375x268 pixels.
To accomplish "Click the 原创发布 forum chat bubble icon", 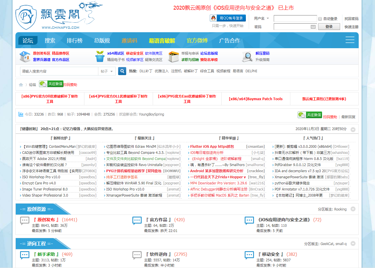I will click(25, 221).
